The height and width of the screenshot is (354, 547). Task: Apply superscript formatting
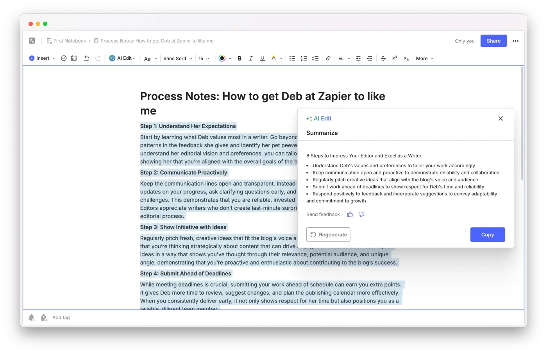(x=395, y=58)
